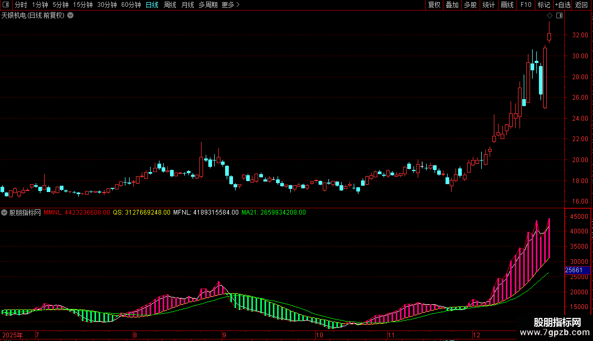Select the 15分钟 period tab
This screenshot has width=593, height=341.
[x=82, y=5]
